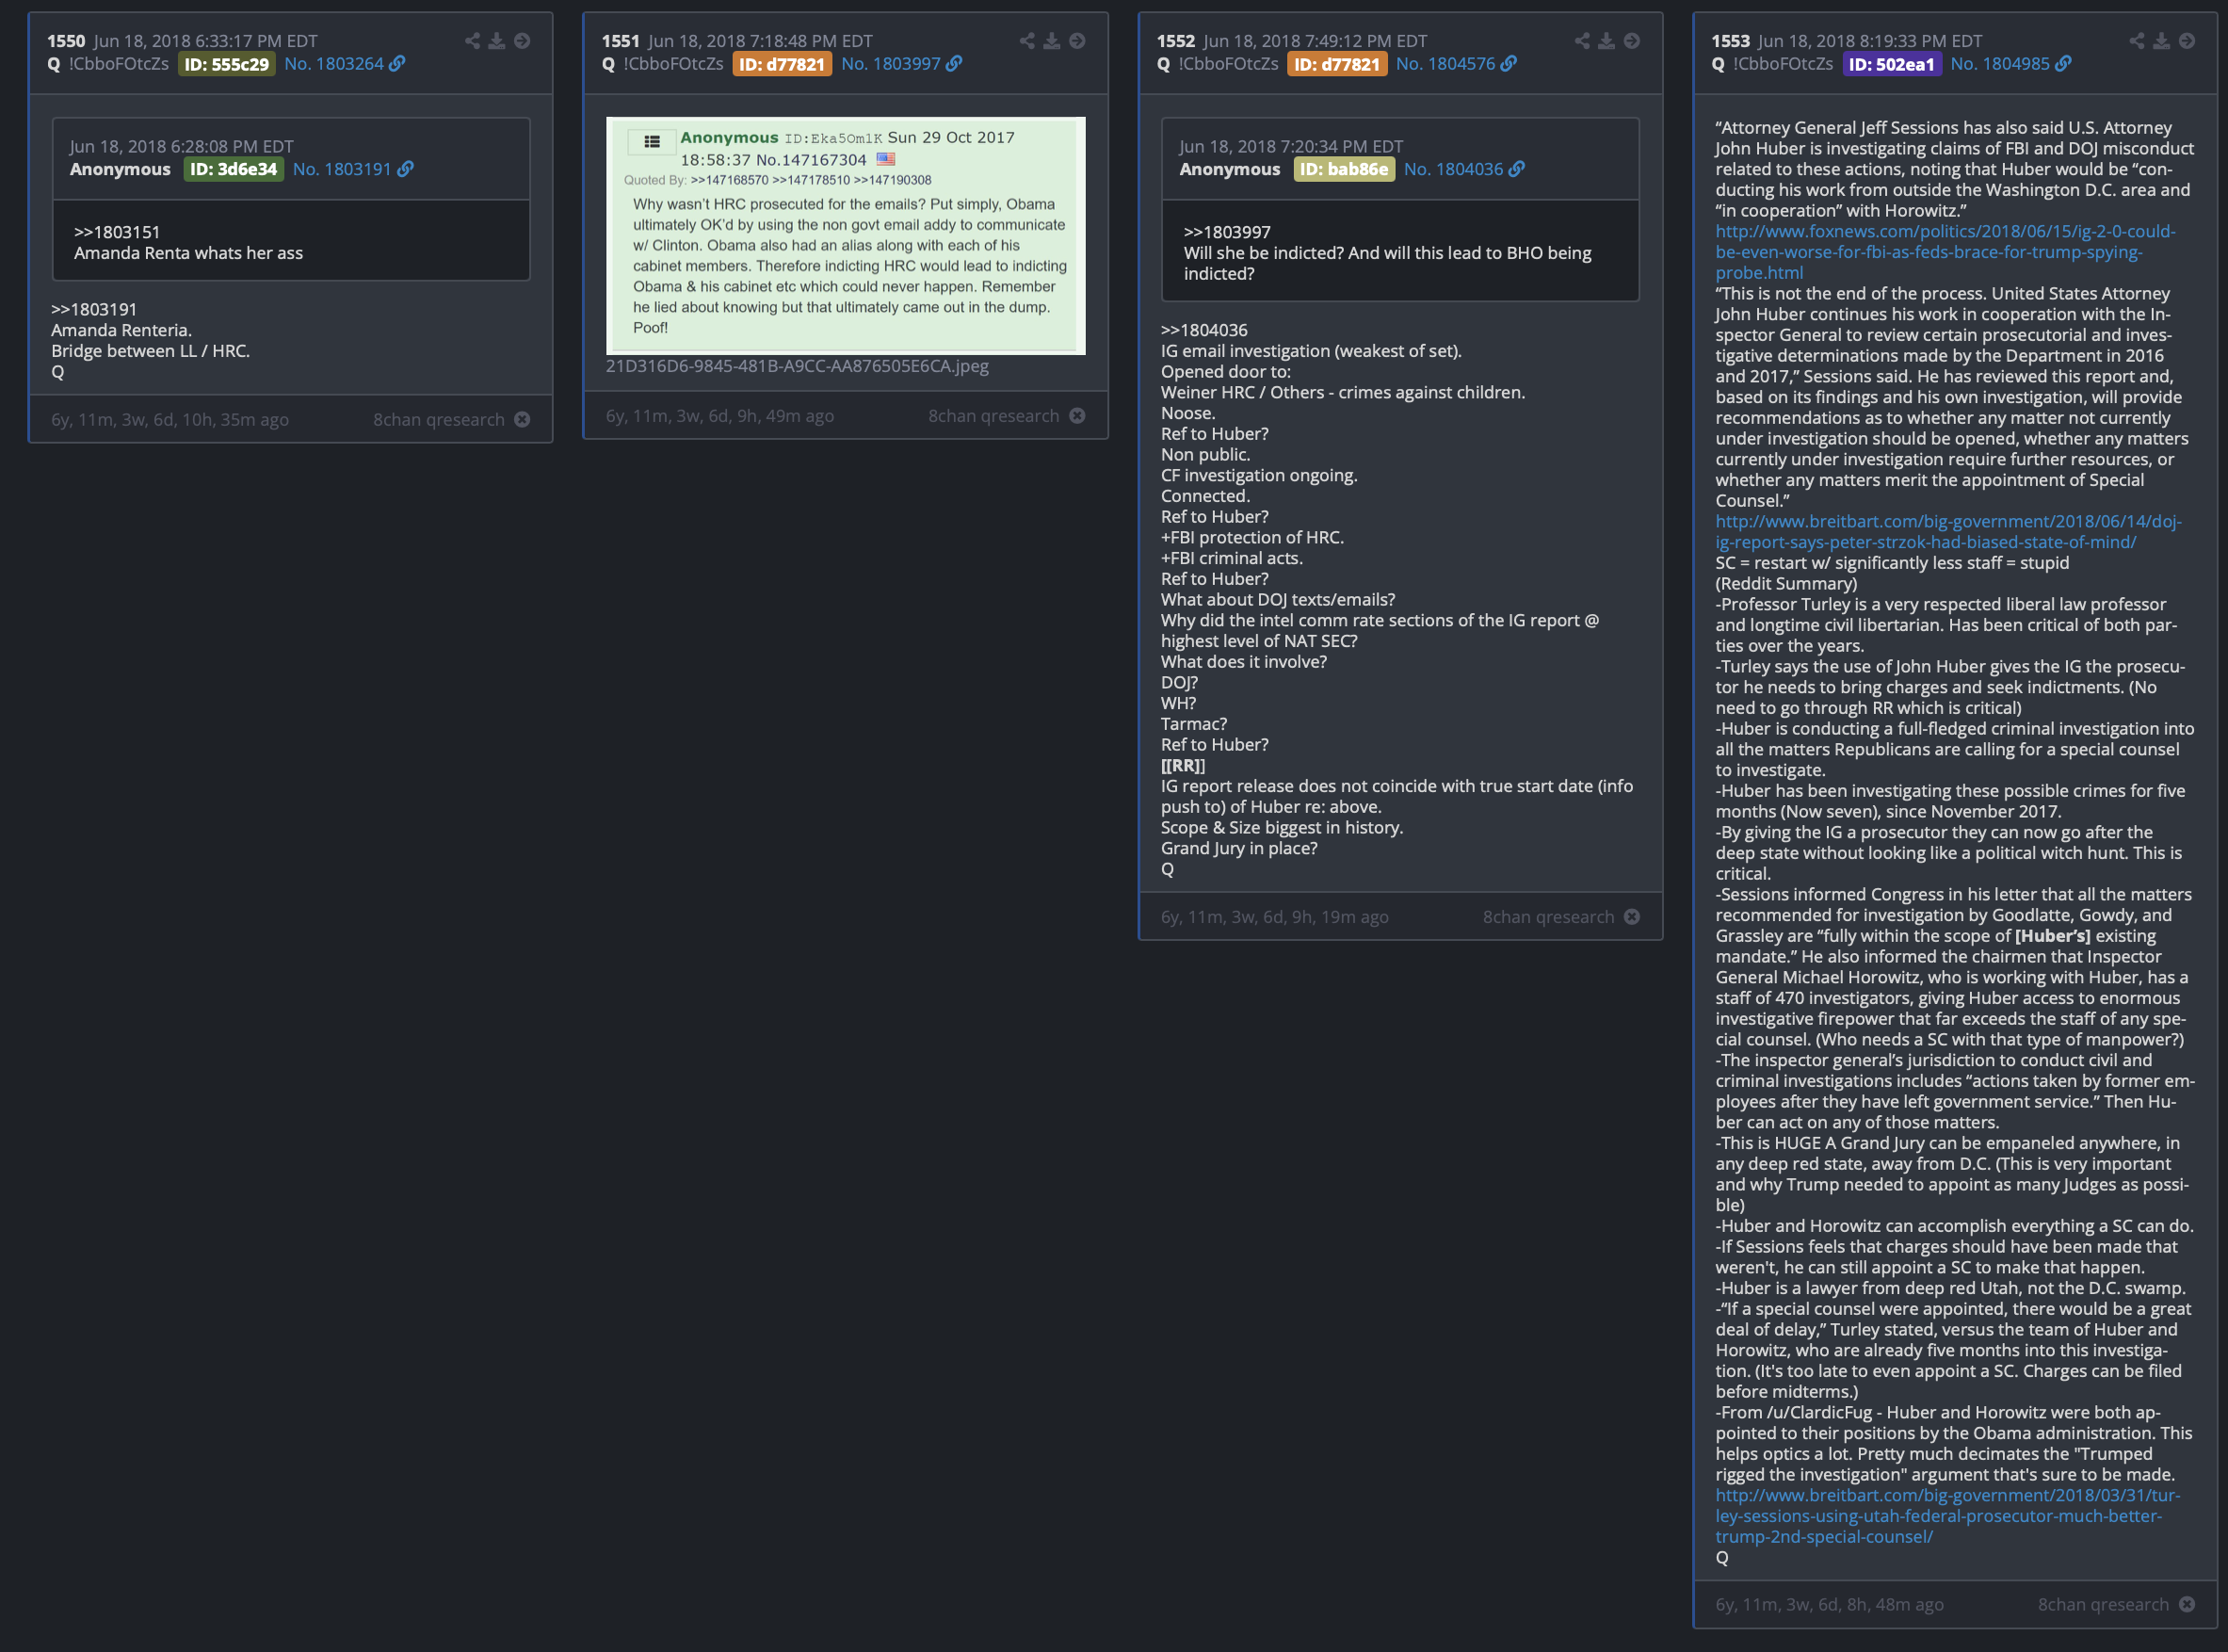
Task: Click chain link icon beside No. 1804576
Action: (x=1509, y=63)
